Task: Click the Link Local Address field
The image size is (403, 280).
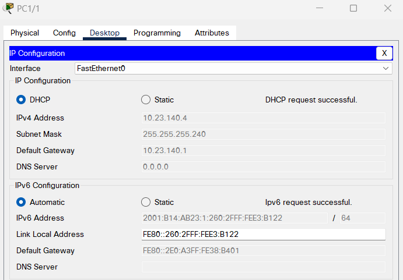Action: pyautogui.click(x=264, y=235)
